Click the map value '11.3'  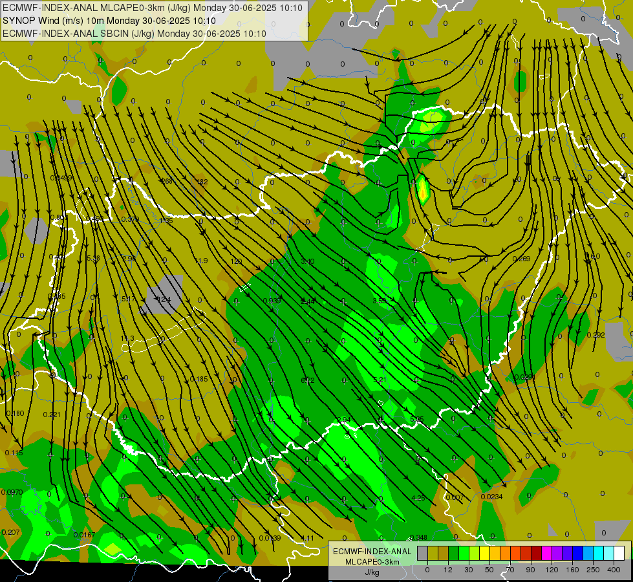(127, 338)
